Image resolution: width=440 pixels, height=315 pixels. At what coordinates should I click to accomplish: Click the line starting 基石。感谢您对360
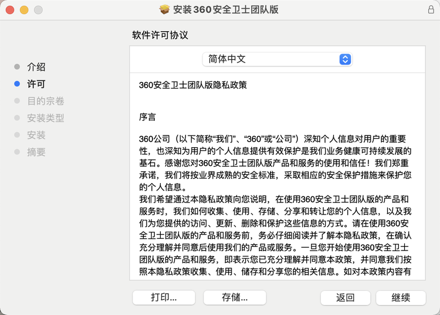(274, 163)
